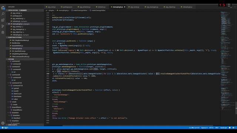Click line number 380 in gutter

click(x=48, y=74)
